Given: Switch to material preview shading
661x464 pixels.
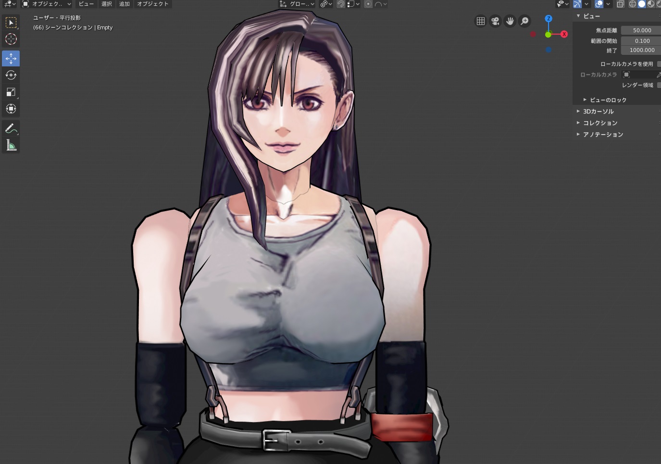Looking at the screenshot, I should [x=650, y=4].
